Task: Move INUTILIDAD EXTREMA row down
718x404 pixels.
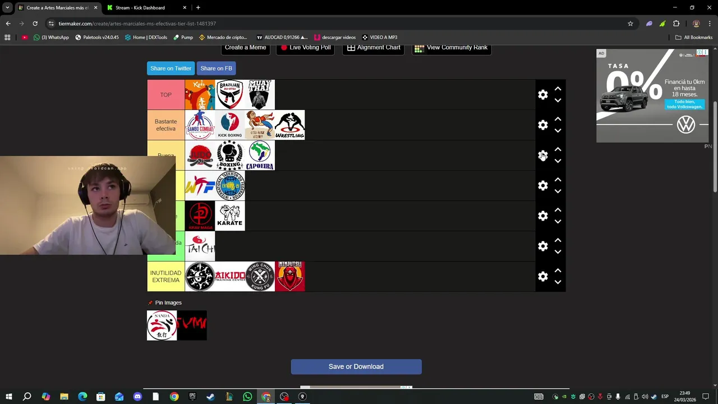Action: coord(558,282)
